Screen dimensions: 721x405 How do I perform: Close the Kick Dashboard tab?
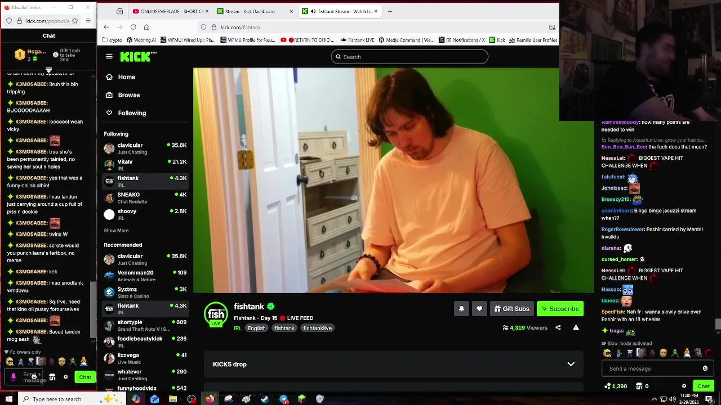pos(291,11)
